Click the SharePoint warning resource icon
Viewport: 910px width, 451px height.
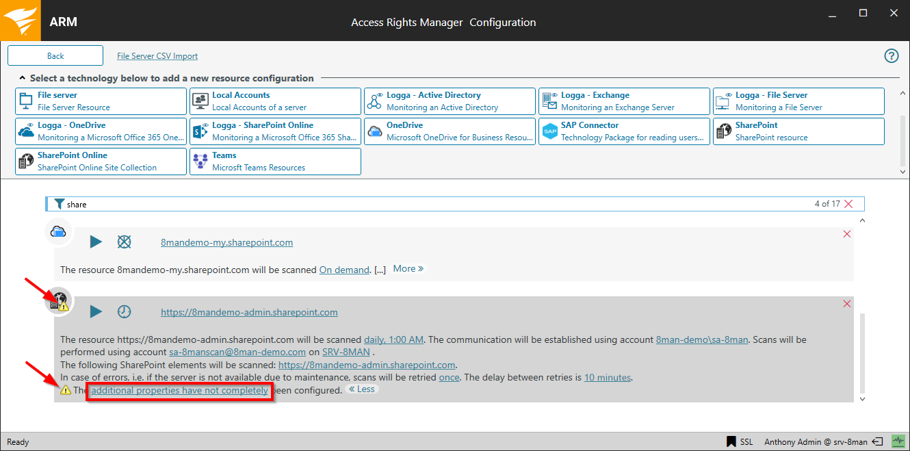[59, 301]
